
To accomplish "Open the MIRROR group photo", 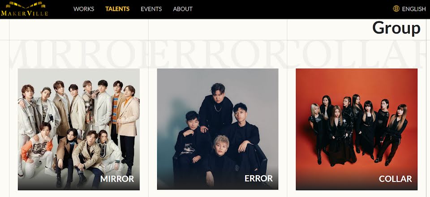I will (79, 129).
